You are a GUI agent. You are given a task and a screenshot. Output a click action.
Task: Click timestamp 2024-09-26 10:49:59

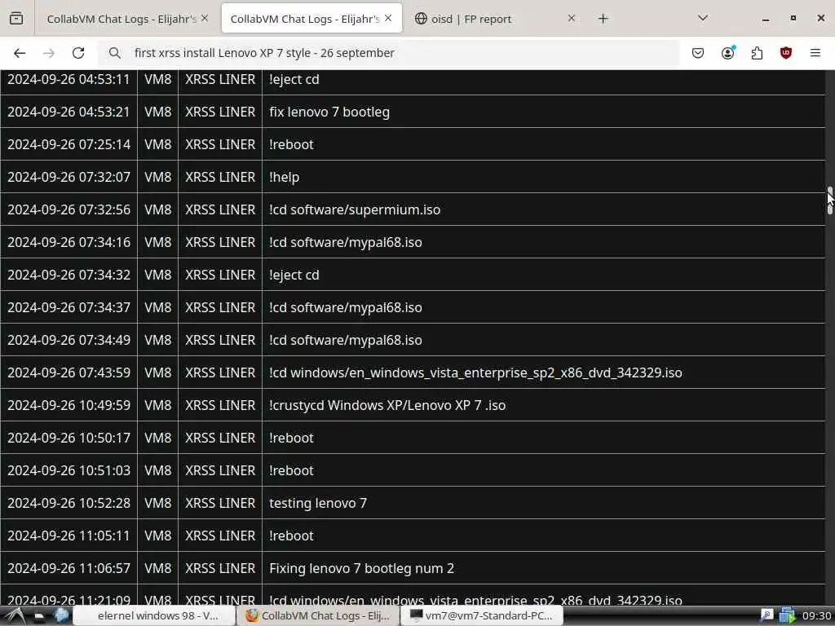tap(68, 405)
